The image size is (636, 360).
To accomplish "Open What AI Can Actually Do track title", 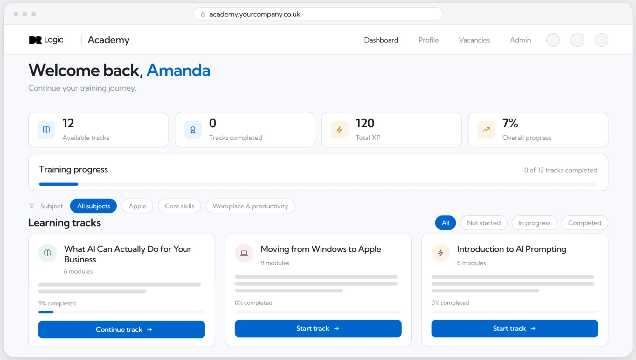I will pyautogui.click(x=128, y=254).
